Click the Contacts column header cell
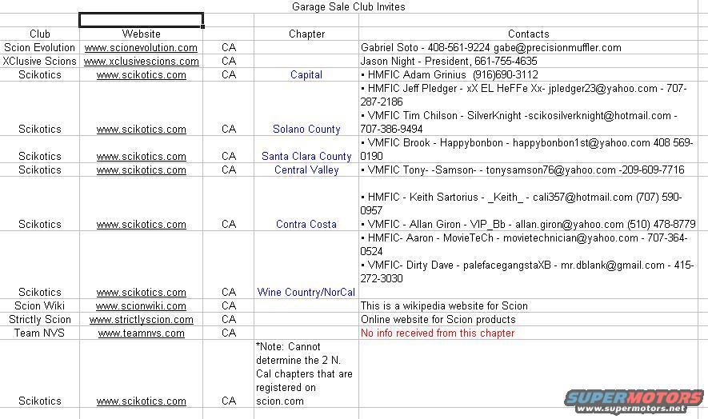708x419 pixels. point(528,34)
